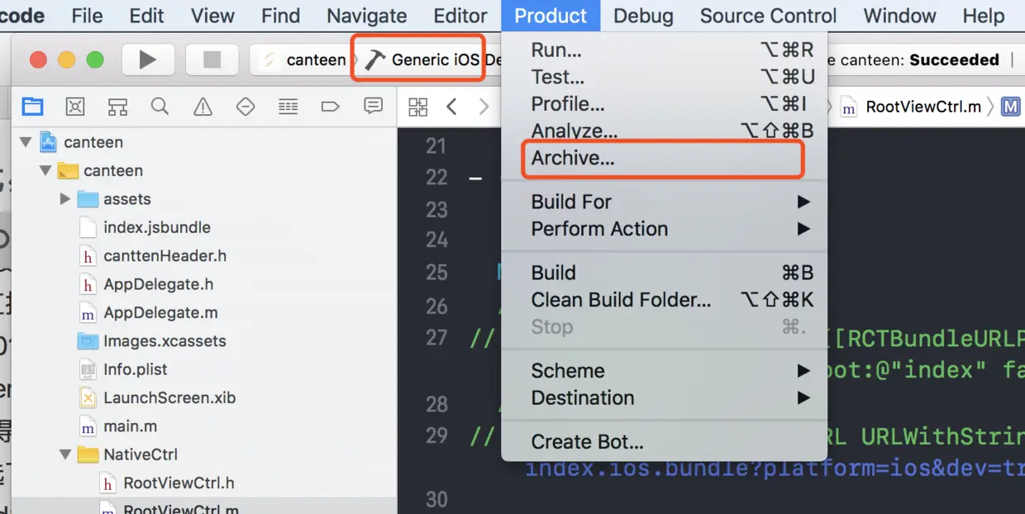Image resolution: width=1025 pixels, height=514 pixels.
Task: Collapse the NativeCtrl folder
Action: (65, 455)
